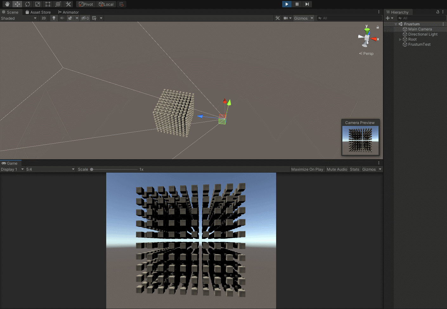Open the Animator tab
Viewport: 447px width, 309px height.
[68, 12]
